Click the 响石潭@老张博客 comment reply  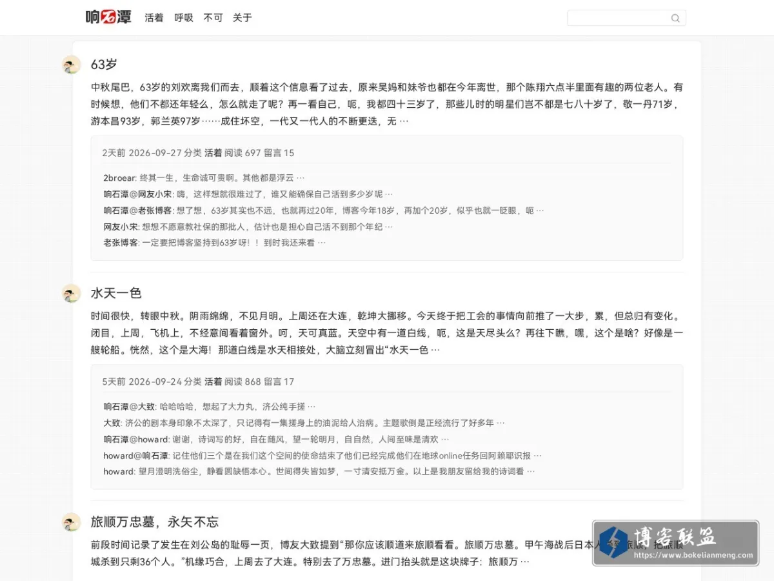pyautogui.click(x=324, y=210)
